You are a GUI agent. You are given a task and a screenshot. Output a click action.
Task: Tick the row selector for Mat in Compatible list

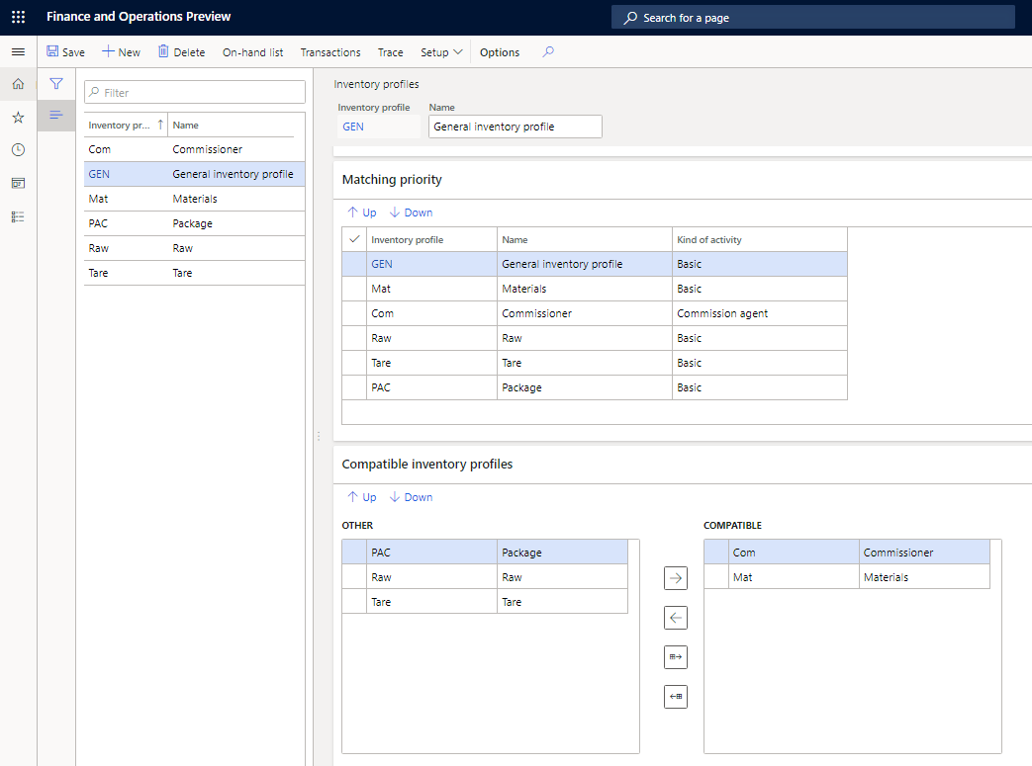[x=716, y=577]
